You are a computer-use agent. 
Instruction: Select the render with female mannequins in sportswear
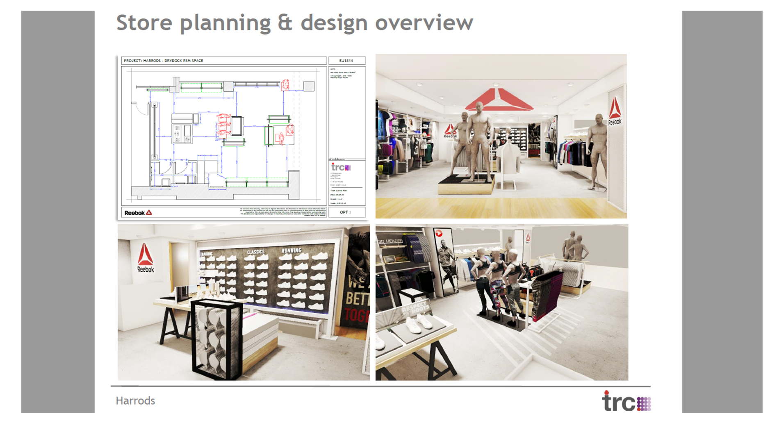pyautogui.click(x=502, y=302)
